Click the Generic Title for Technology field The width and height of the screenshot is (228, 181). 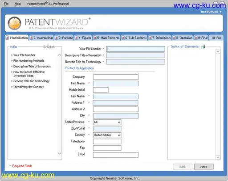(135, 62)
